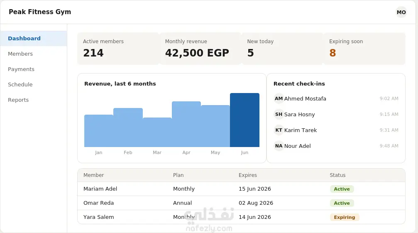Open the Expiring soon stat card
The height and width of the screenshot is (233, 418).
click(364, 49)
